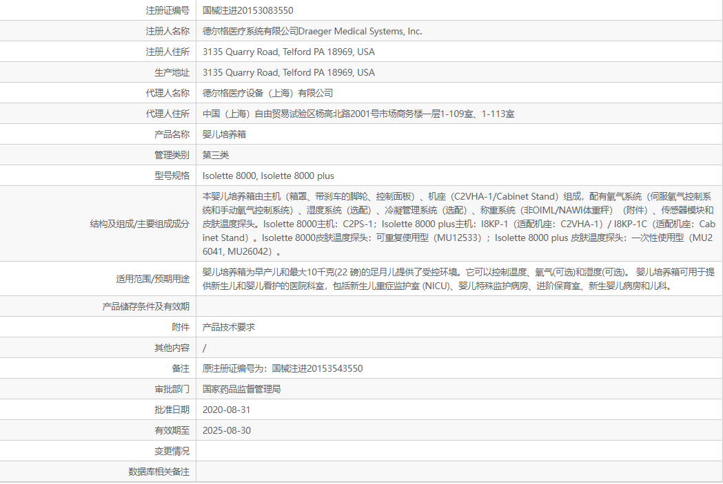
Task: Click the 备注 label
Action: point(181,369)
